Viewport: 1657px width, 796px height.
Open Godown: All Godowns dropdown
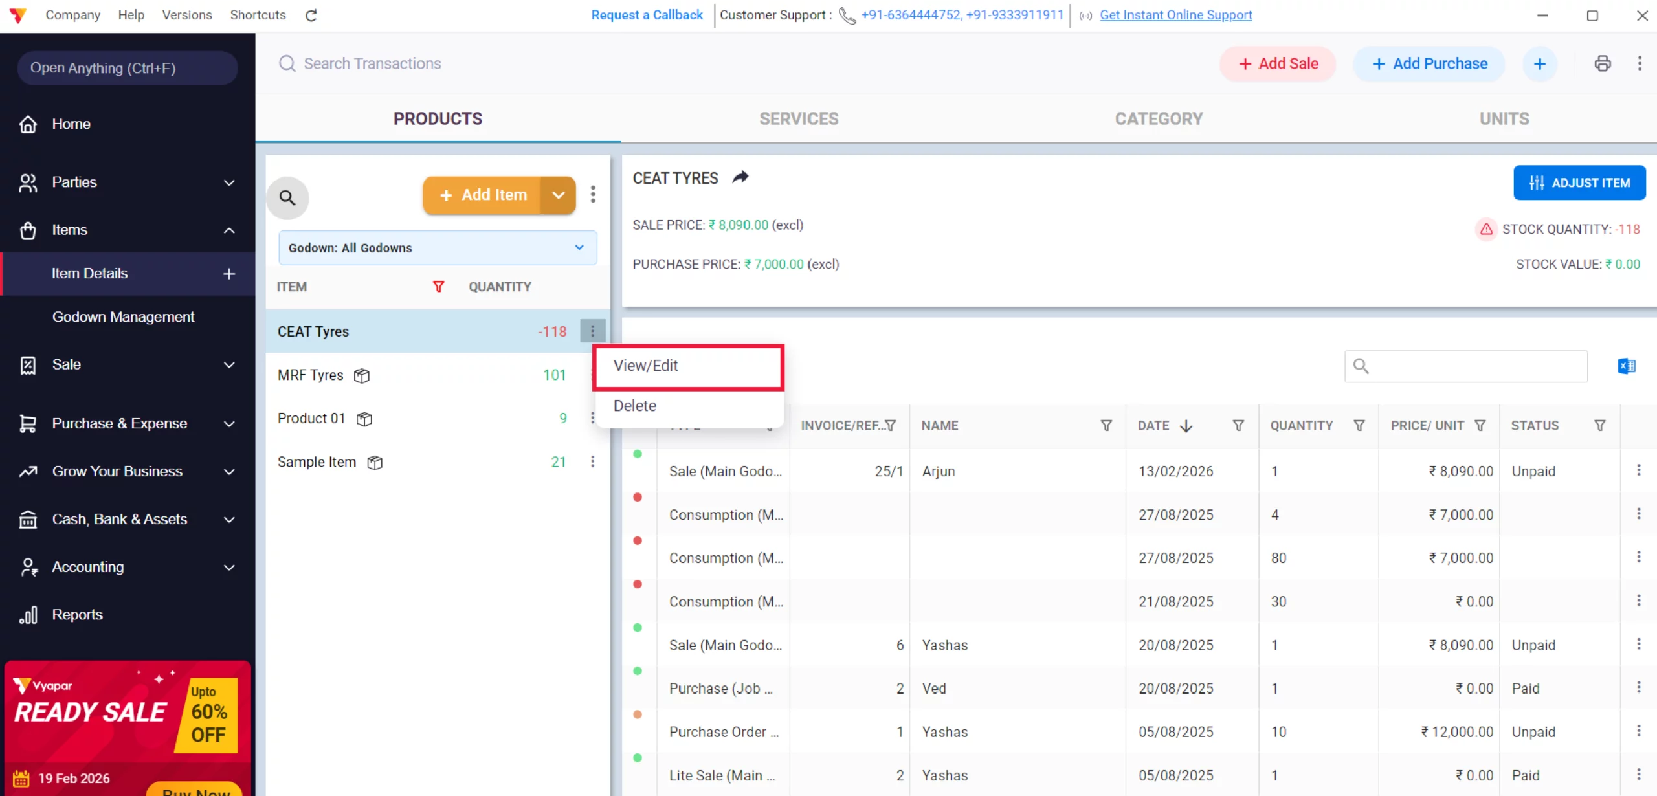[438, 248]
